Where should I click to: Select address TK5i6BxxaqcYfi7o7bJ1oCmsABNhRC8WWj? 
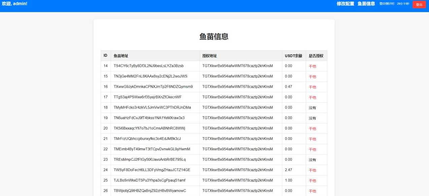tap(150, 128)
